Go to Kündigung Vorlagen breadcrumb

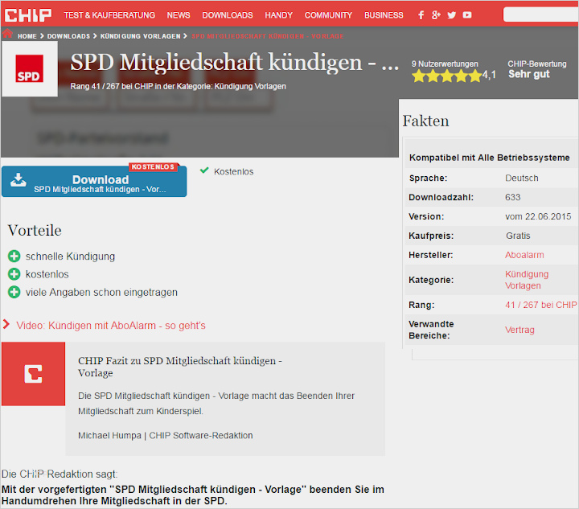point(140,36)
